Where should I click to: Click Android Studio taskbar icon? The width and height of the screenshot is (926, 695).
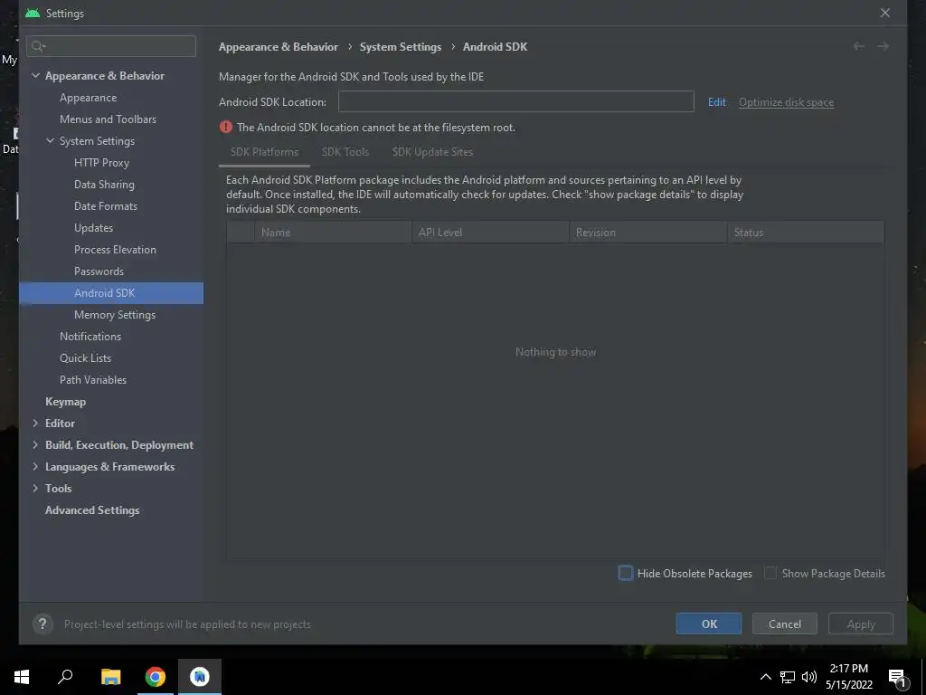coord(200,676)
